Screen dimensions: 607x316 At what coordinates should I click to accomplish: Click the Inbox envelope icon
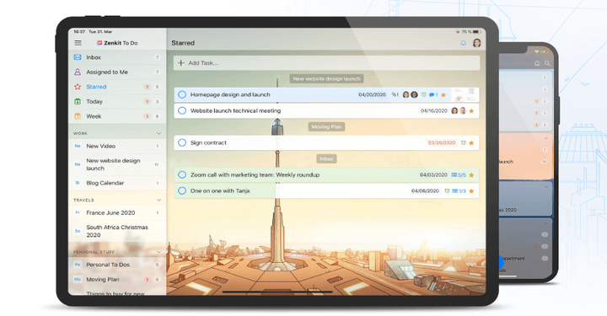[x=78, y=57]
